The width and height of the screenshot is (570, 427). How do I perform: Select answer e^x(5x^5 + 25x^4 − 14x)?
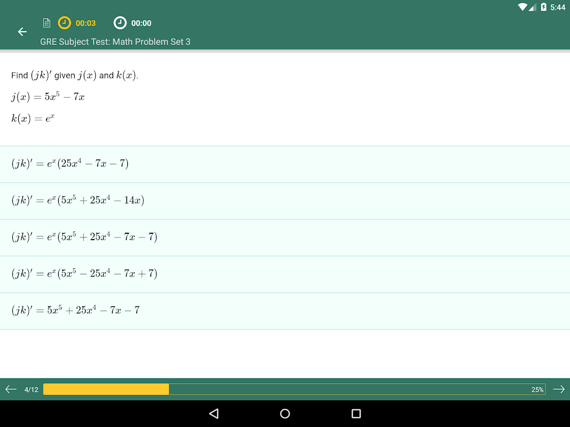[285, 201]
